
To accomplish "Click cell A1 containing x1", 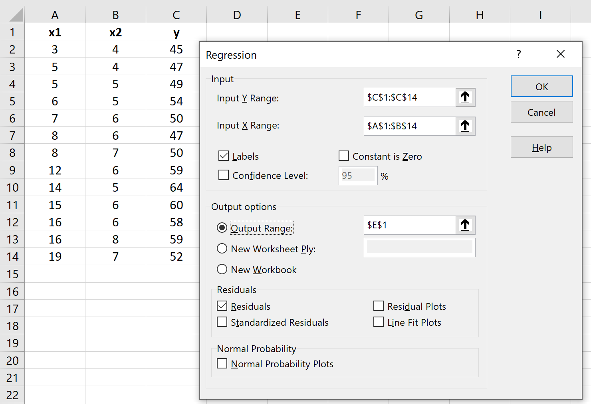I will 55,32.
